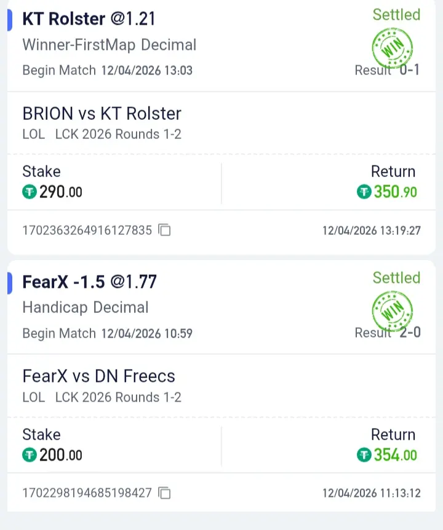Click Tether icon next to 354.00 return
The width and height of the screenshot is (443, 530).
click(364, 456)
